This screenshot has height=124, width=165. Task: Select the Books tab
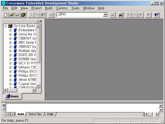pyautogui.click(x=13, y=96)
